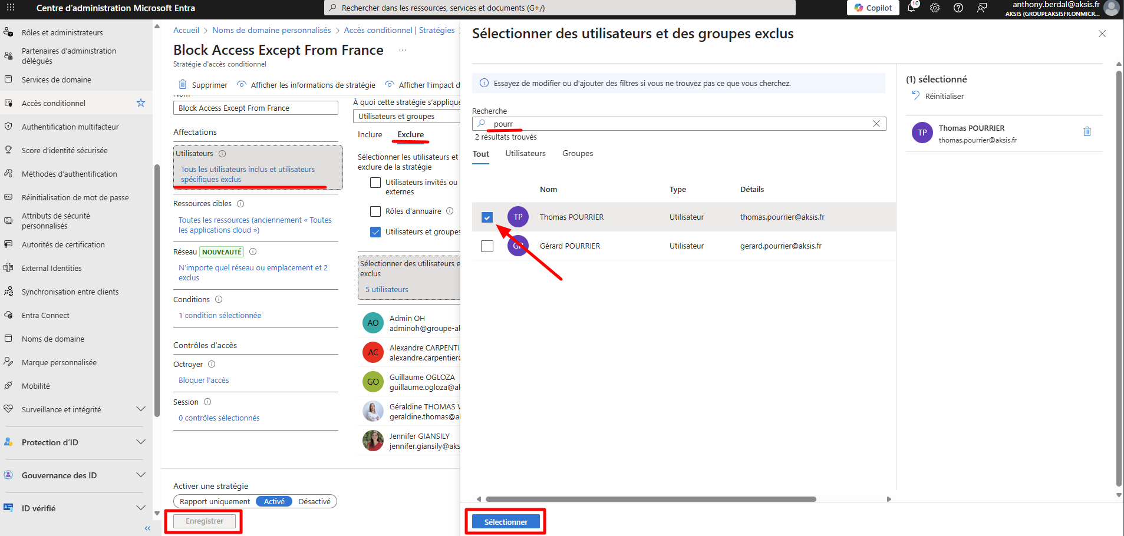1124x536 pixels.
Task: Set strategy to Rapport uniquement
Action: click(x=215, y=502)
